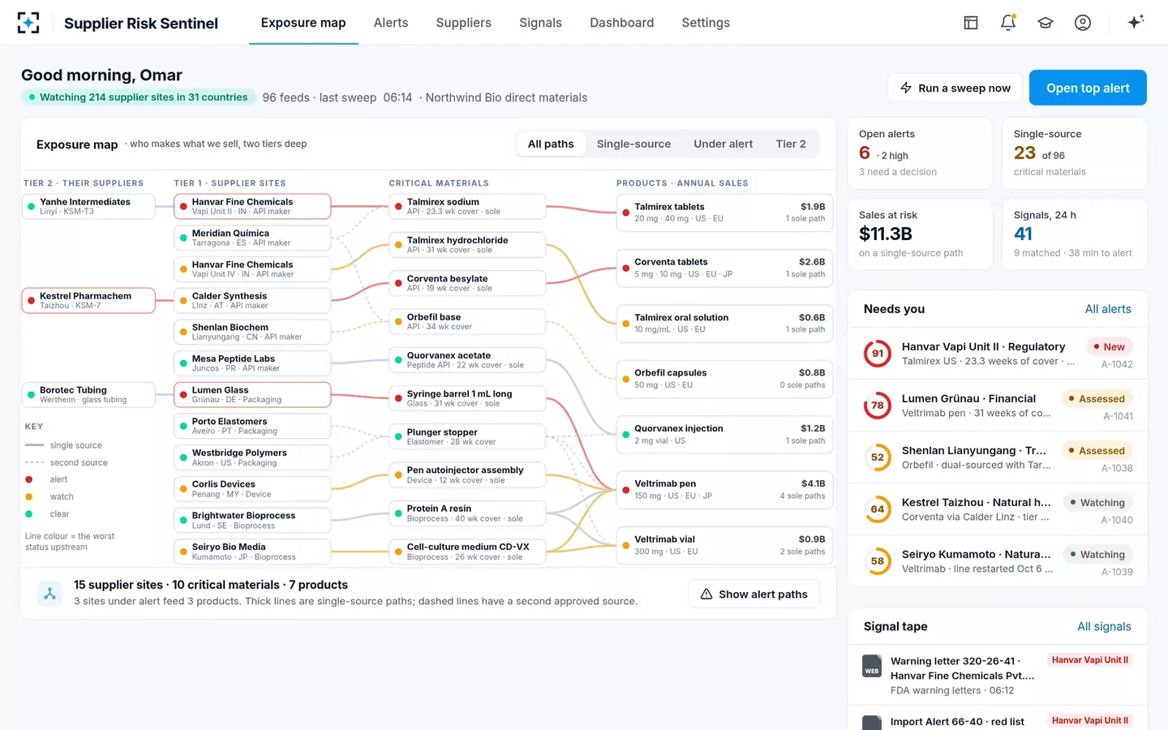
Task: Select the Meridian Química supplier site
Action: 252,238
